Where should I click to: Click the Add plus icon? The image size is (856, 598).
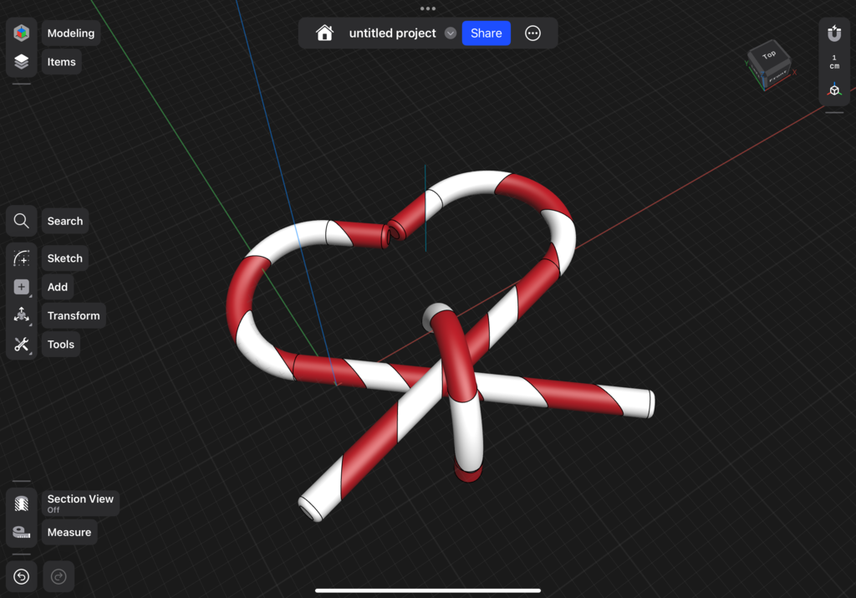21,287
